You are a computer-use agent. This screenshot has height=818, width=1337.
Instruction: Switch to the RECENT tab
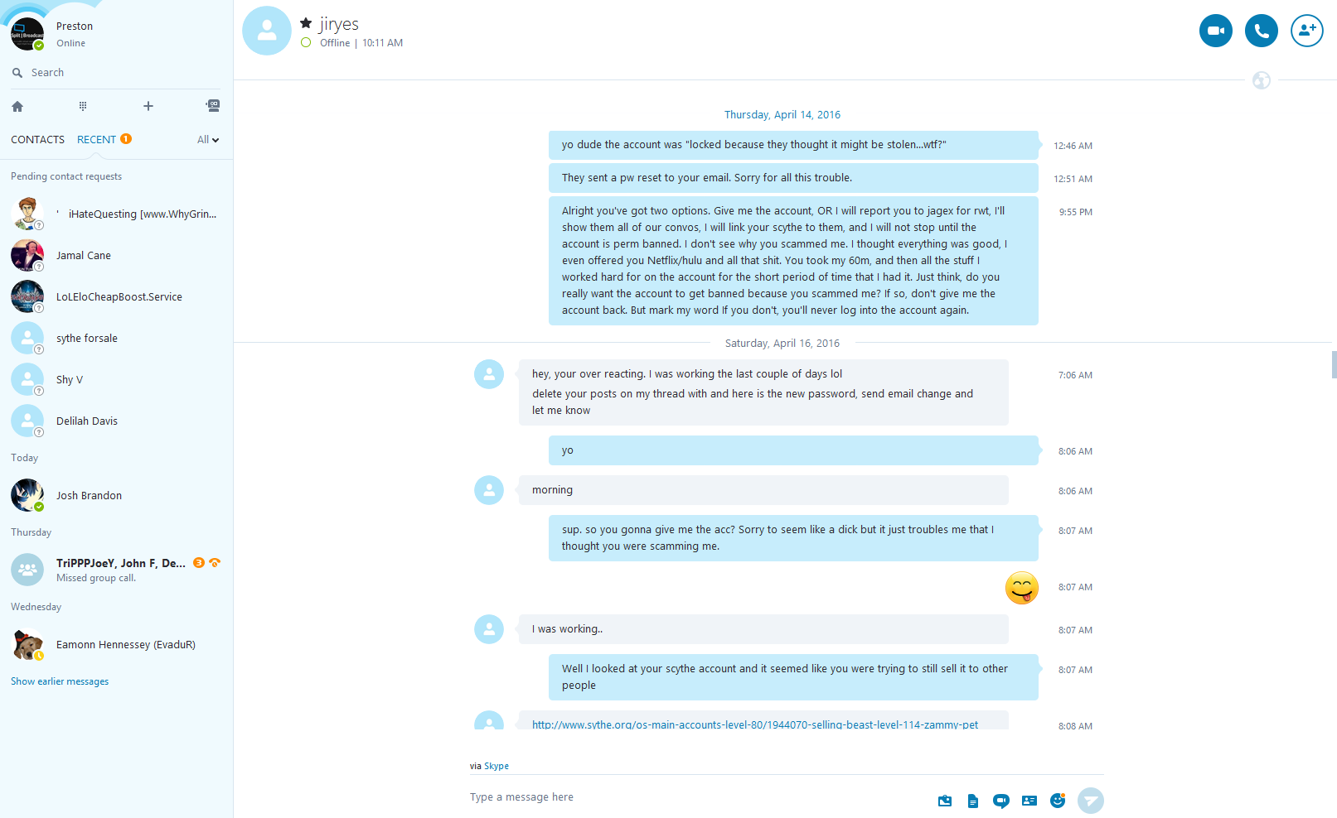tap(97, 140)
